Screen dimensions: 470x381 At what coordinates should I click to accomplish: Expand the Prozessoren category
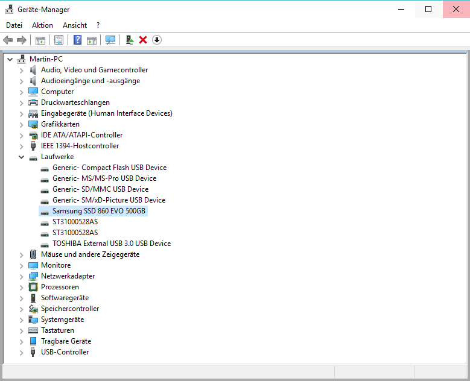click(21, 288)
